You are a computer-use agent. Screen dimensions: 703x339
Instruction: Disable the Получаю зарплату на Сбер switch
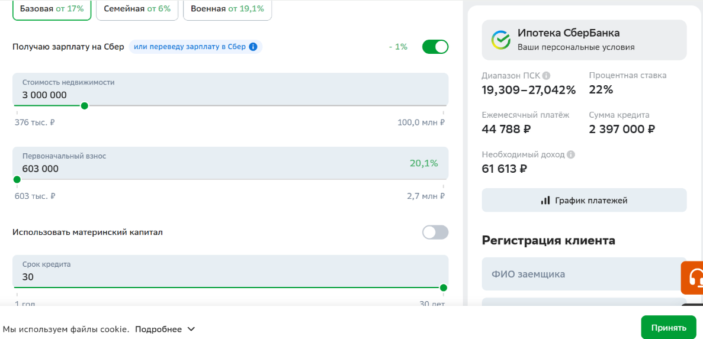(435, 47)
